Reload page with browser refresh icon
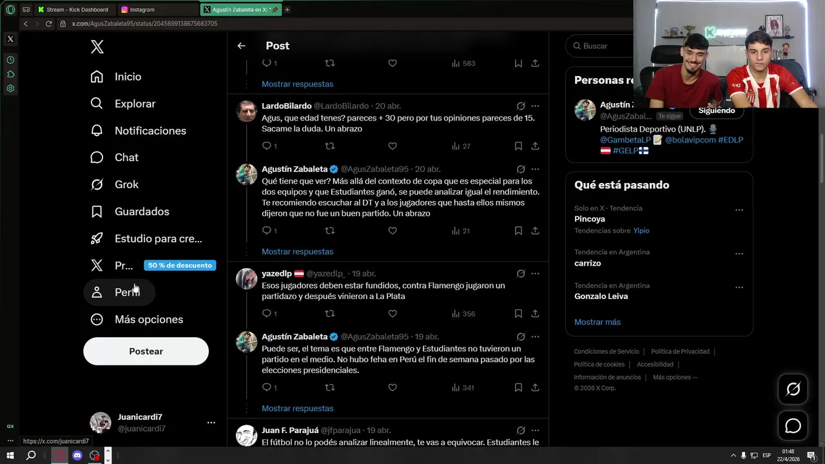Screen dimensions: 825x464 click(48, 24)
